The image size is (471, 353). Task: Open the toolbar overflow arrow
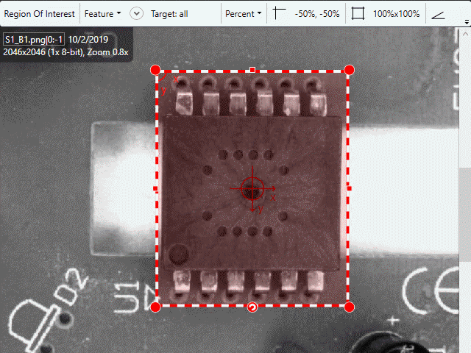467,24
